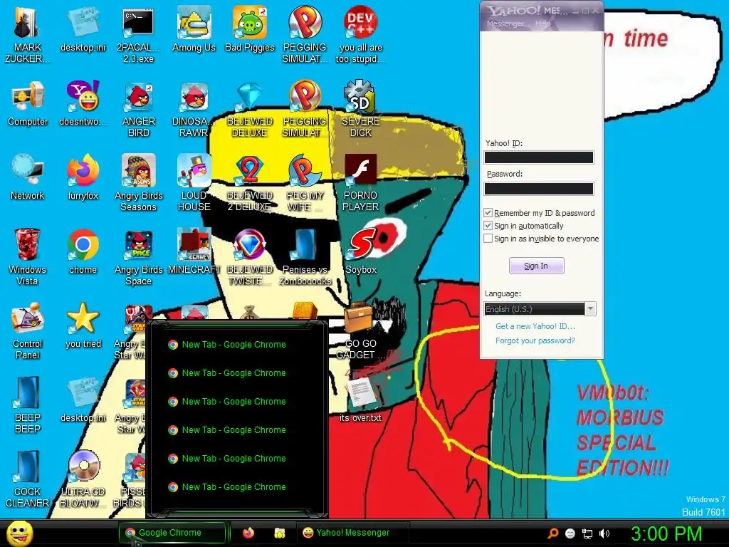Open the Help menu in Yahoo Messenger
This screenshot has height=547, width=729.
tap(542, 24)
